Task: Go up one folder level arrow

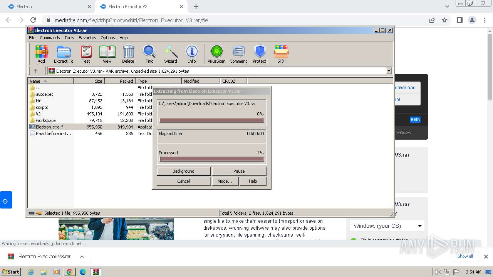Action: tap(35, 71)
